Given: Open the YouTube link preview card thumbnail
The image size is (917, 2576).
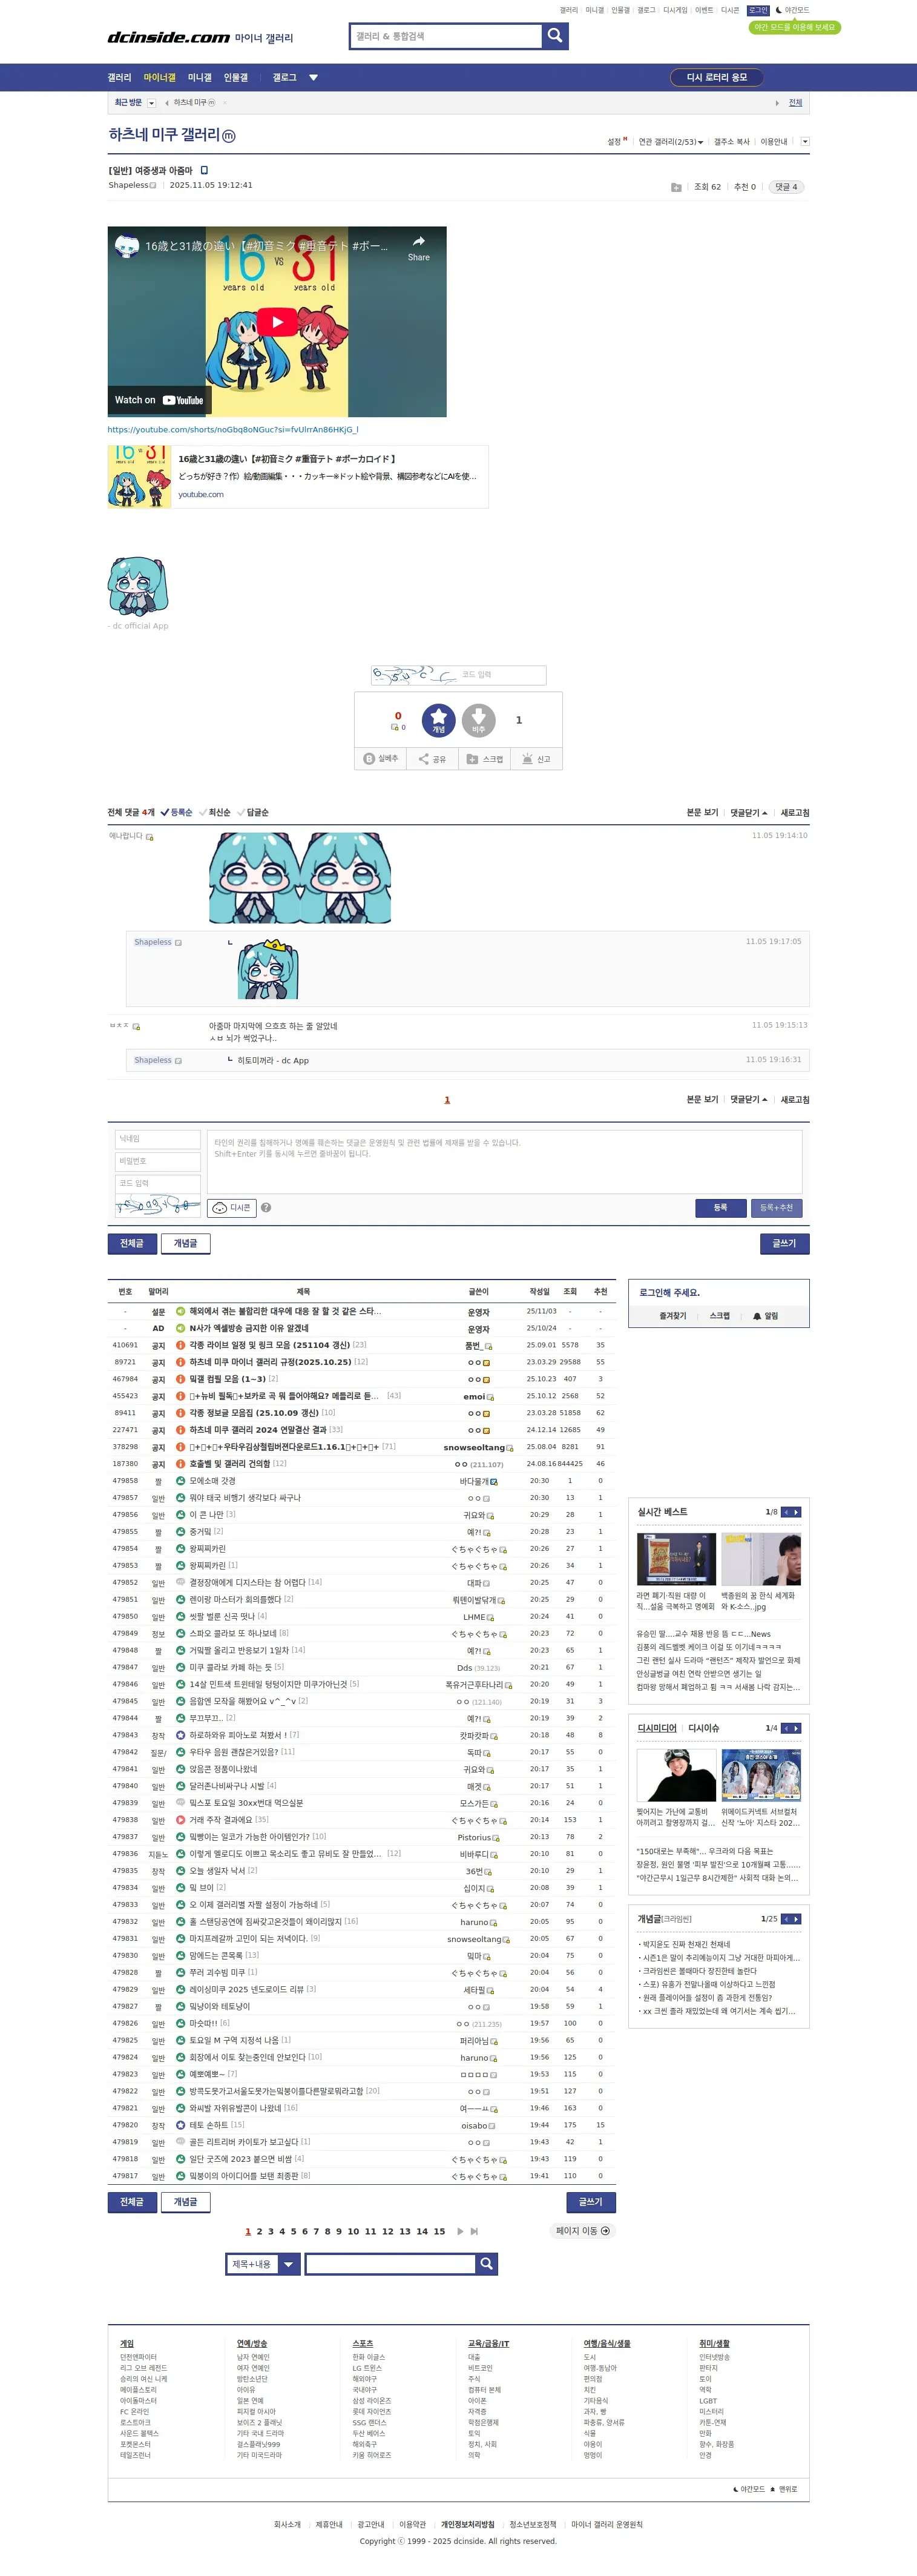Looking at the screenshot, I should 139,477.
